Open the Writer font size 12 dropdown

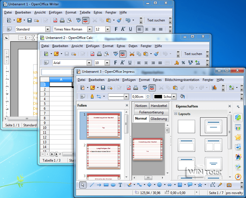coord(108,29)
